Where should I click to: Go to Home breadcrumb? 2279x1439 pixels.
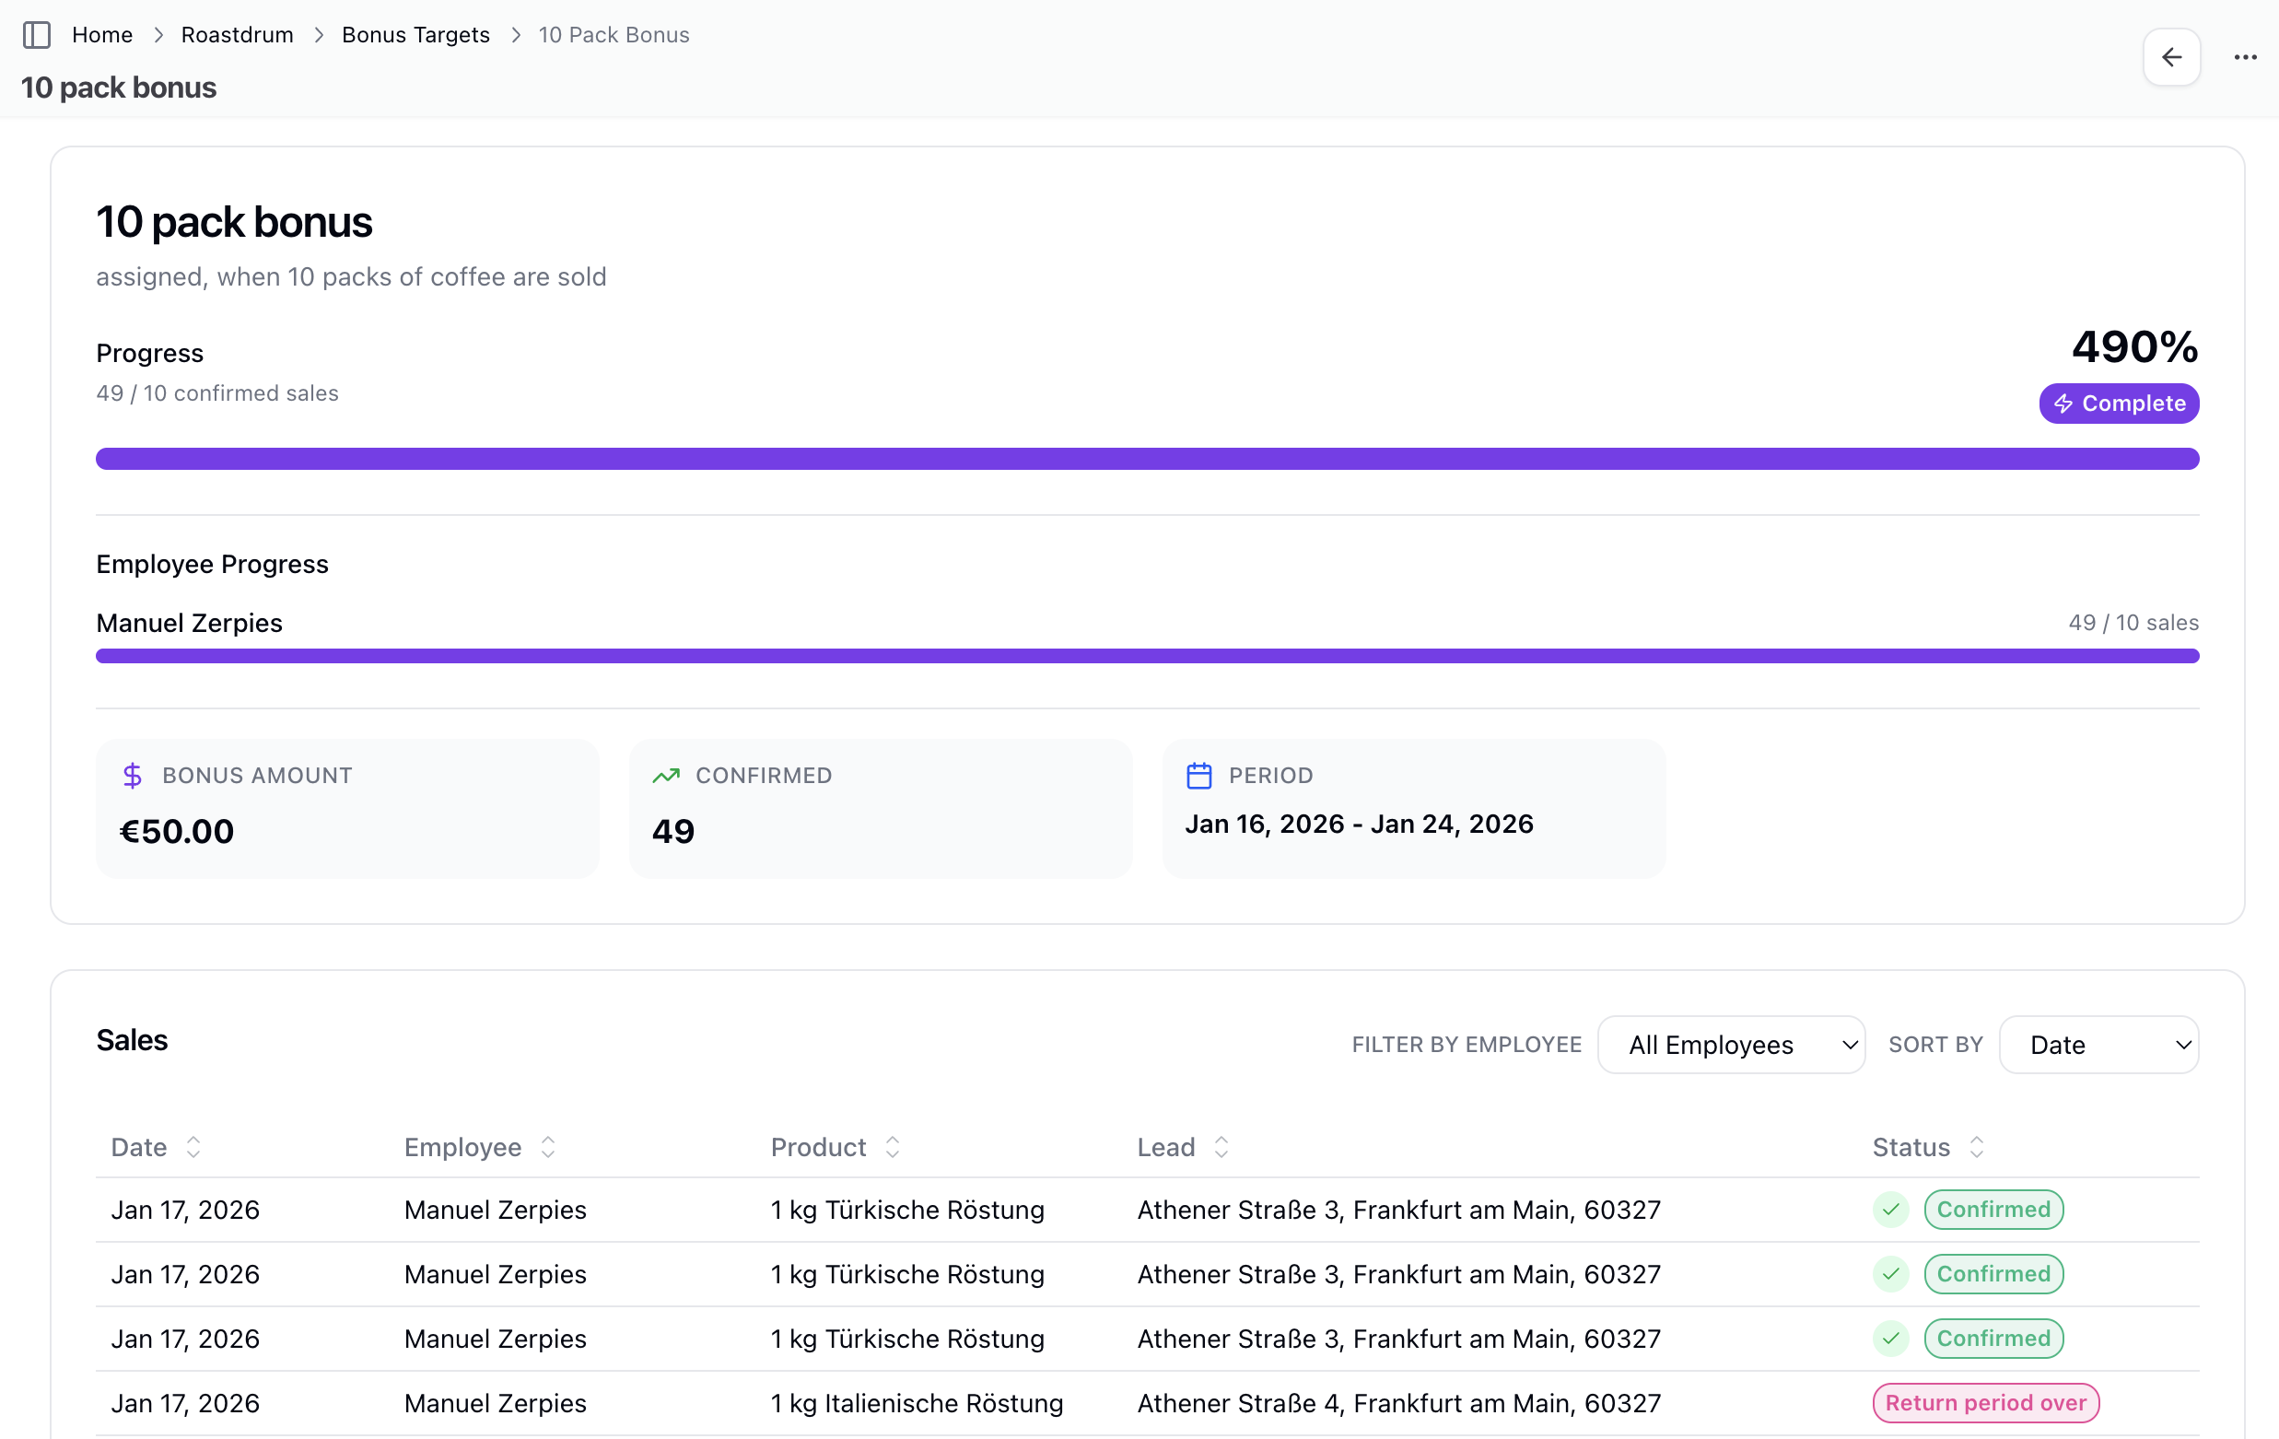click(102, 35)
